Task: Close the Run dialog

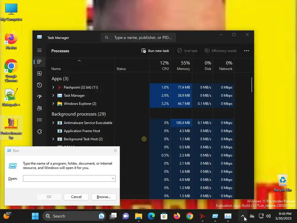Action: coord(115,150)
